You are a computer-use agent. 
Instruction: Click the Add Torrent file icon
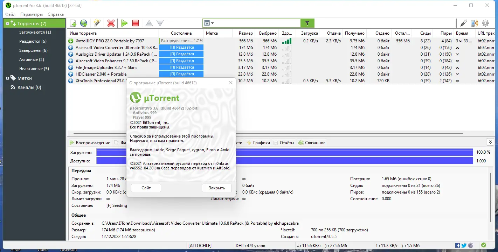click(73, 23)
